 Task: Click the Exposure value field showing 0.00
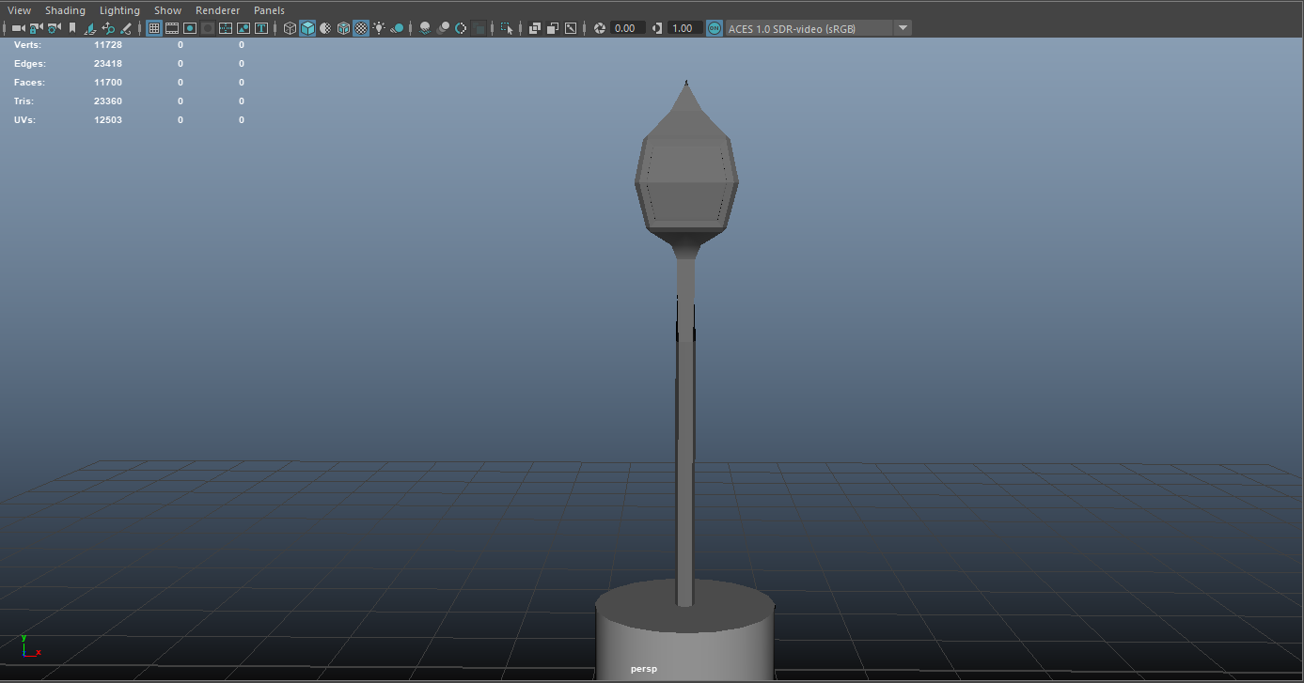[x=627, y=28]
